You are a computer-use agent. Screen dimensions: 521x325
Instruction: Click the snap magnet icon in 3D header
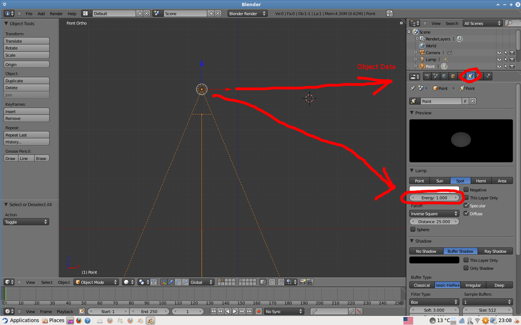click(x=281, y=282)
